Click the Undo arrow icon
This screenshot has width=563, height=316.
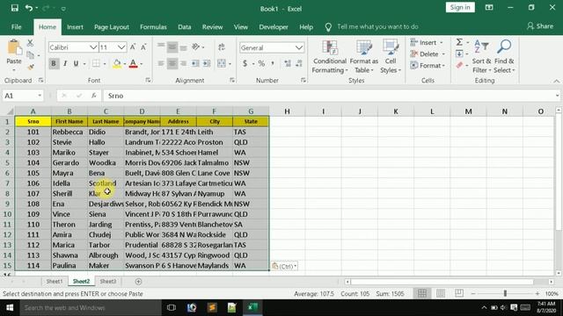tap(29, 8)
